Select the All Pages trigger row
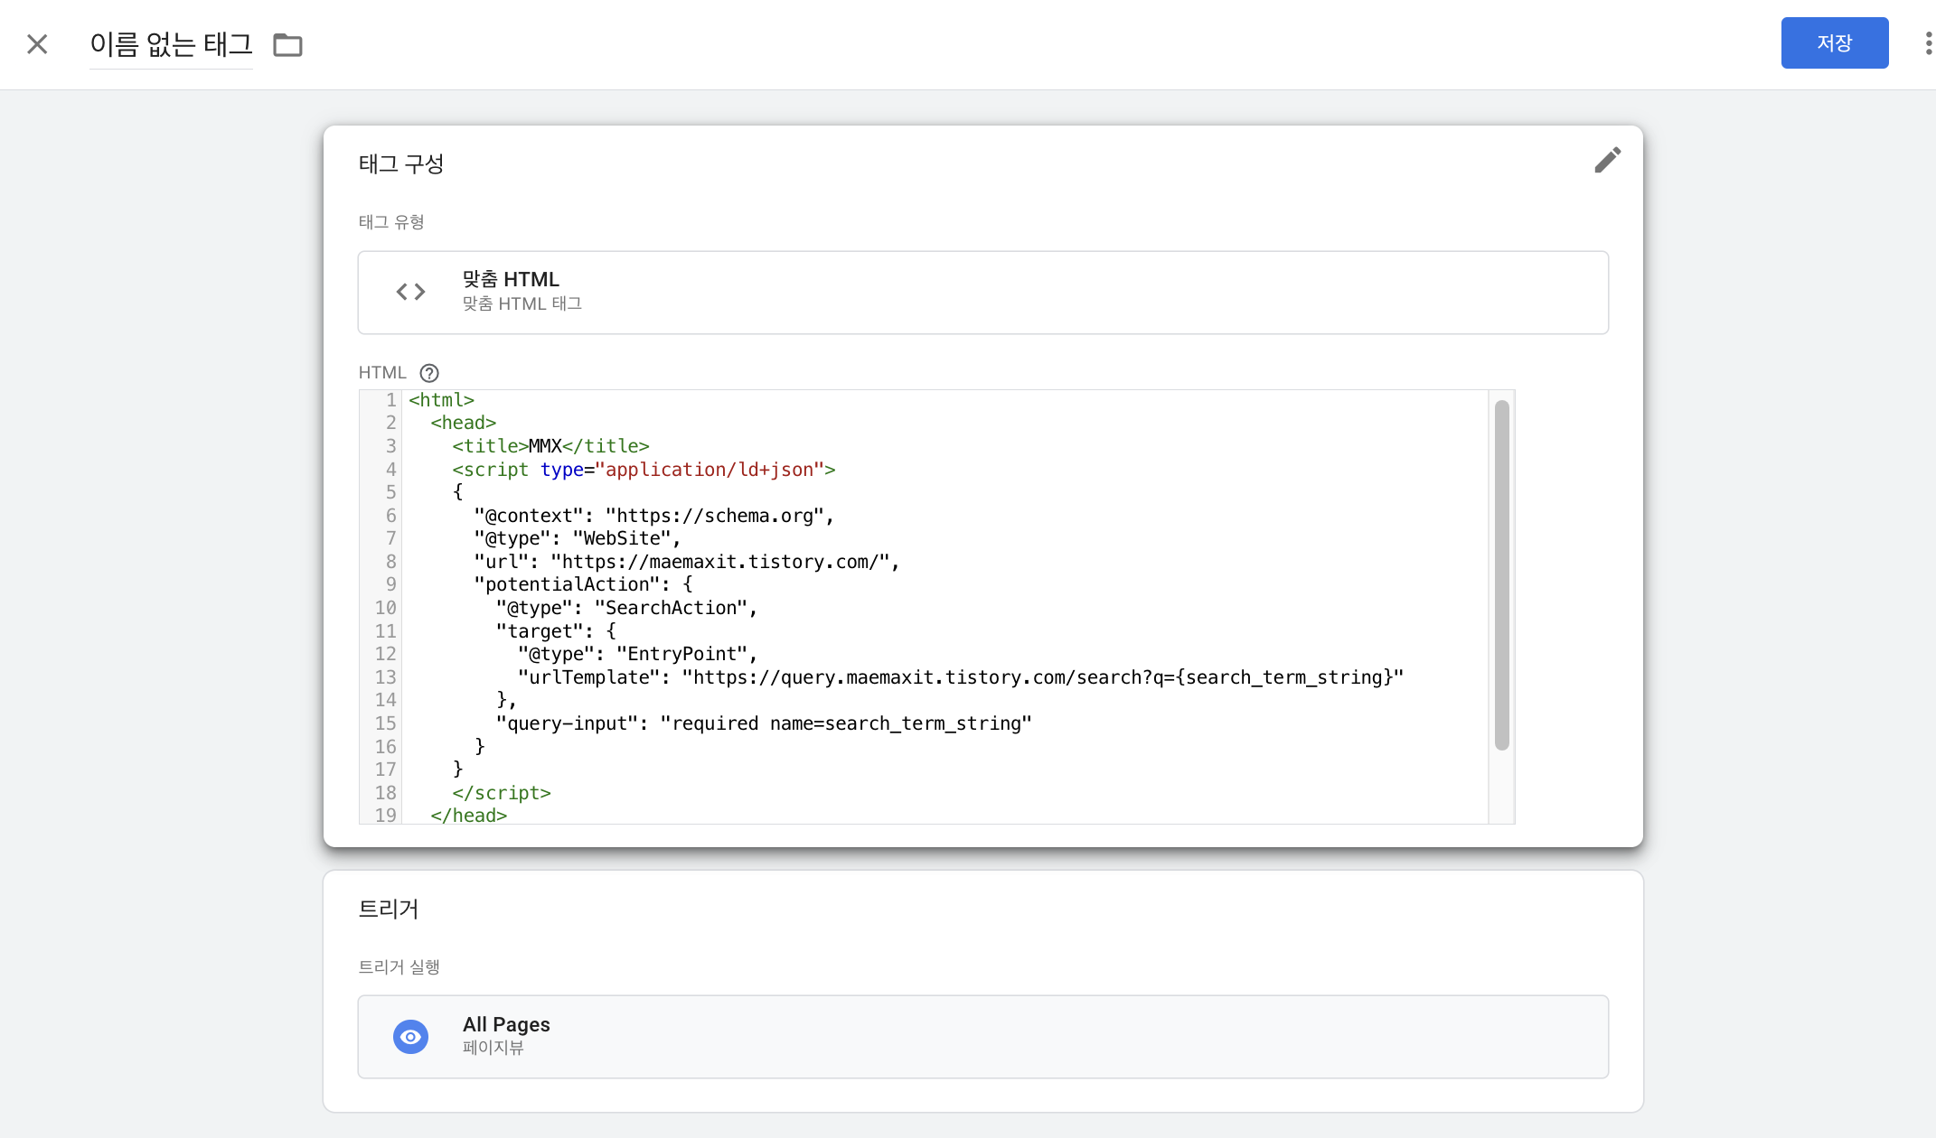 982,1036
